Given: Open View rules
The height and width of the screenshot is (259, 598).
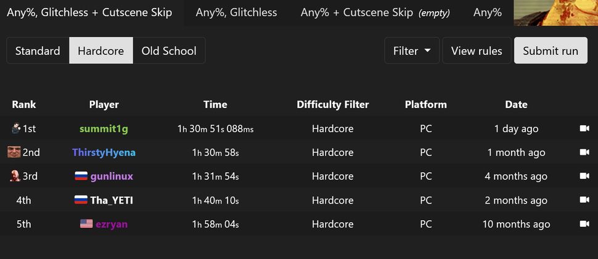Looking at the screenshot, I should pyautogui.click(x=477, y=51).
